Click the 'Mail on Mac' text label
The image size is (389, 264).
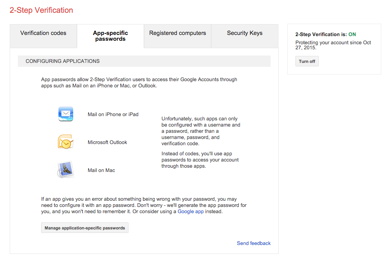click(x=101, y=170)
